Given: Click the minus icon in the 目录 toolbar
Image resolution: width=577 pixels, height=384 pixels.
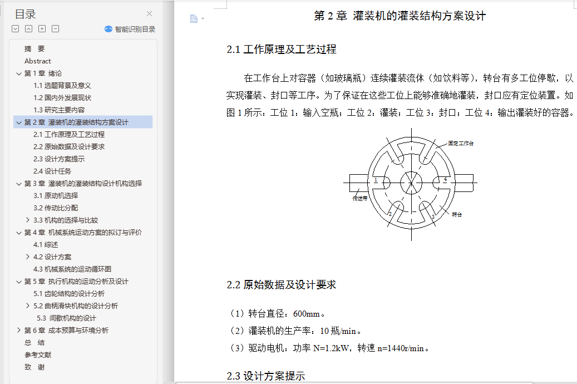Looking at the screenshot, I should tap(55, 29).
